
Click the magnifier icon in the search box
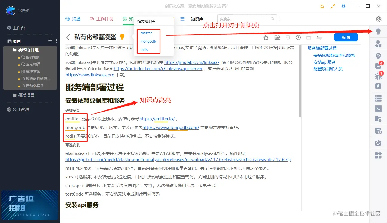click(272, 19)
